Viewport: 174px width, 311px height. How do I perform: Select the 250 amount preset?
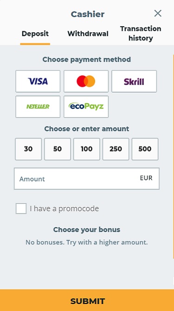(116, 149)
